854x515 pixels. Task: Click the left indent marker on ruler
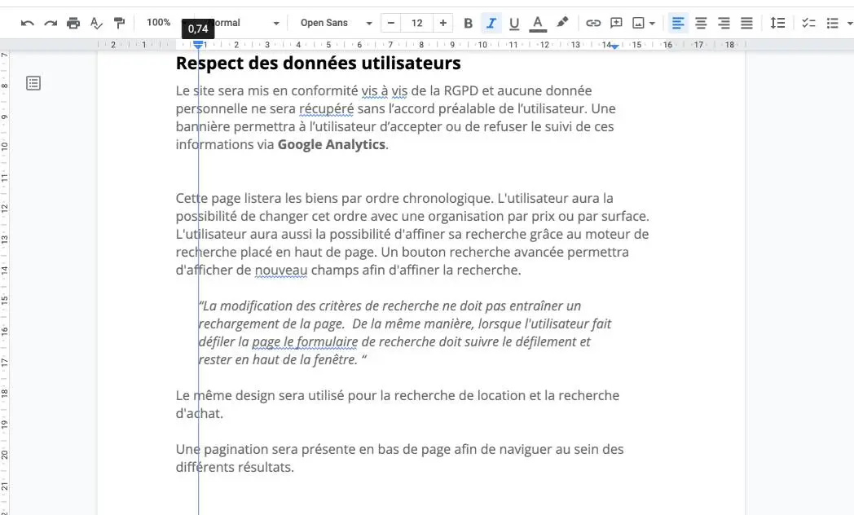198,46
